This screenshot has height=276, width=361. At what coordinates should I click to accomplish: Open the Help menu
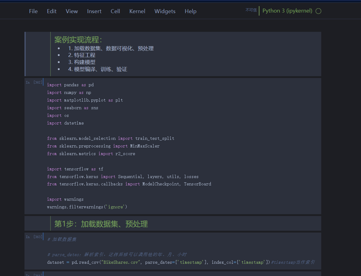coord(190,11)
